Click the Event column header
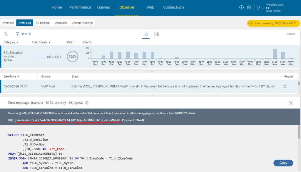 (75, 76)
